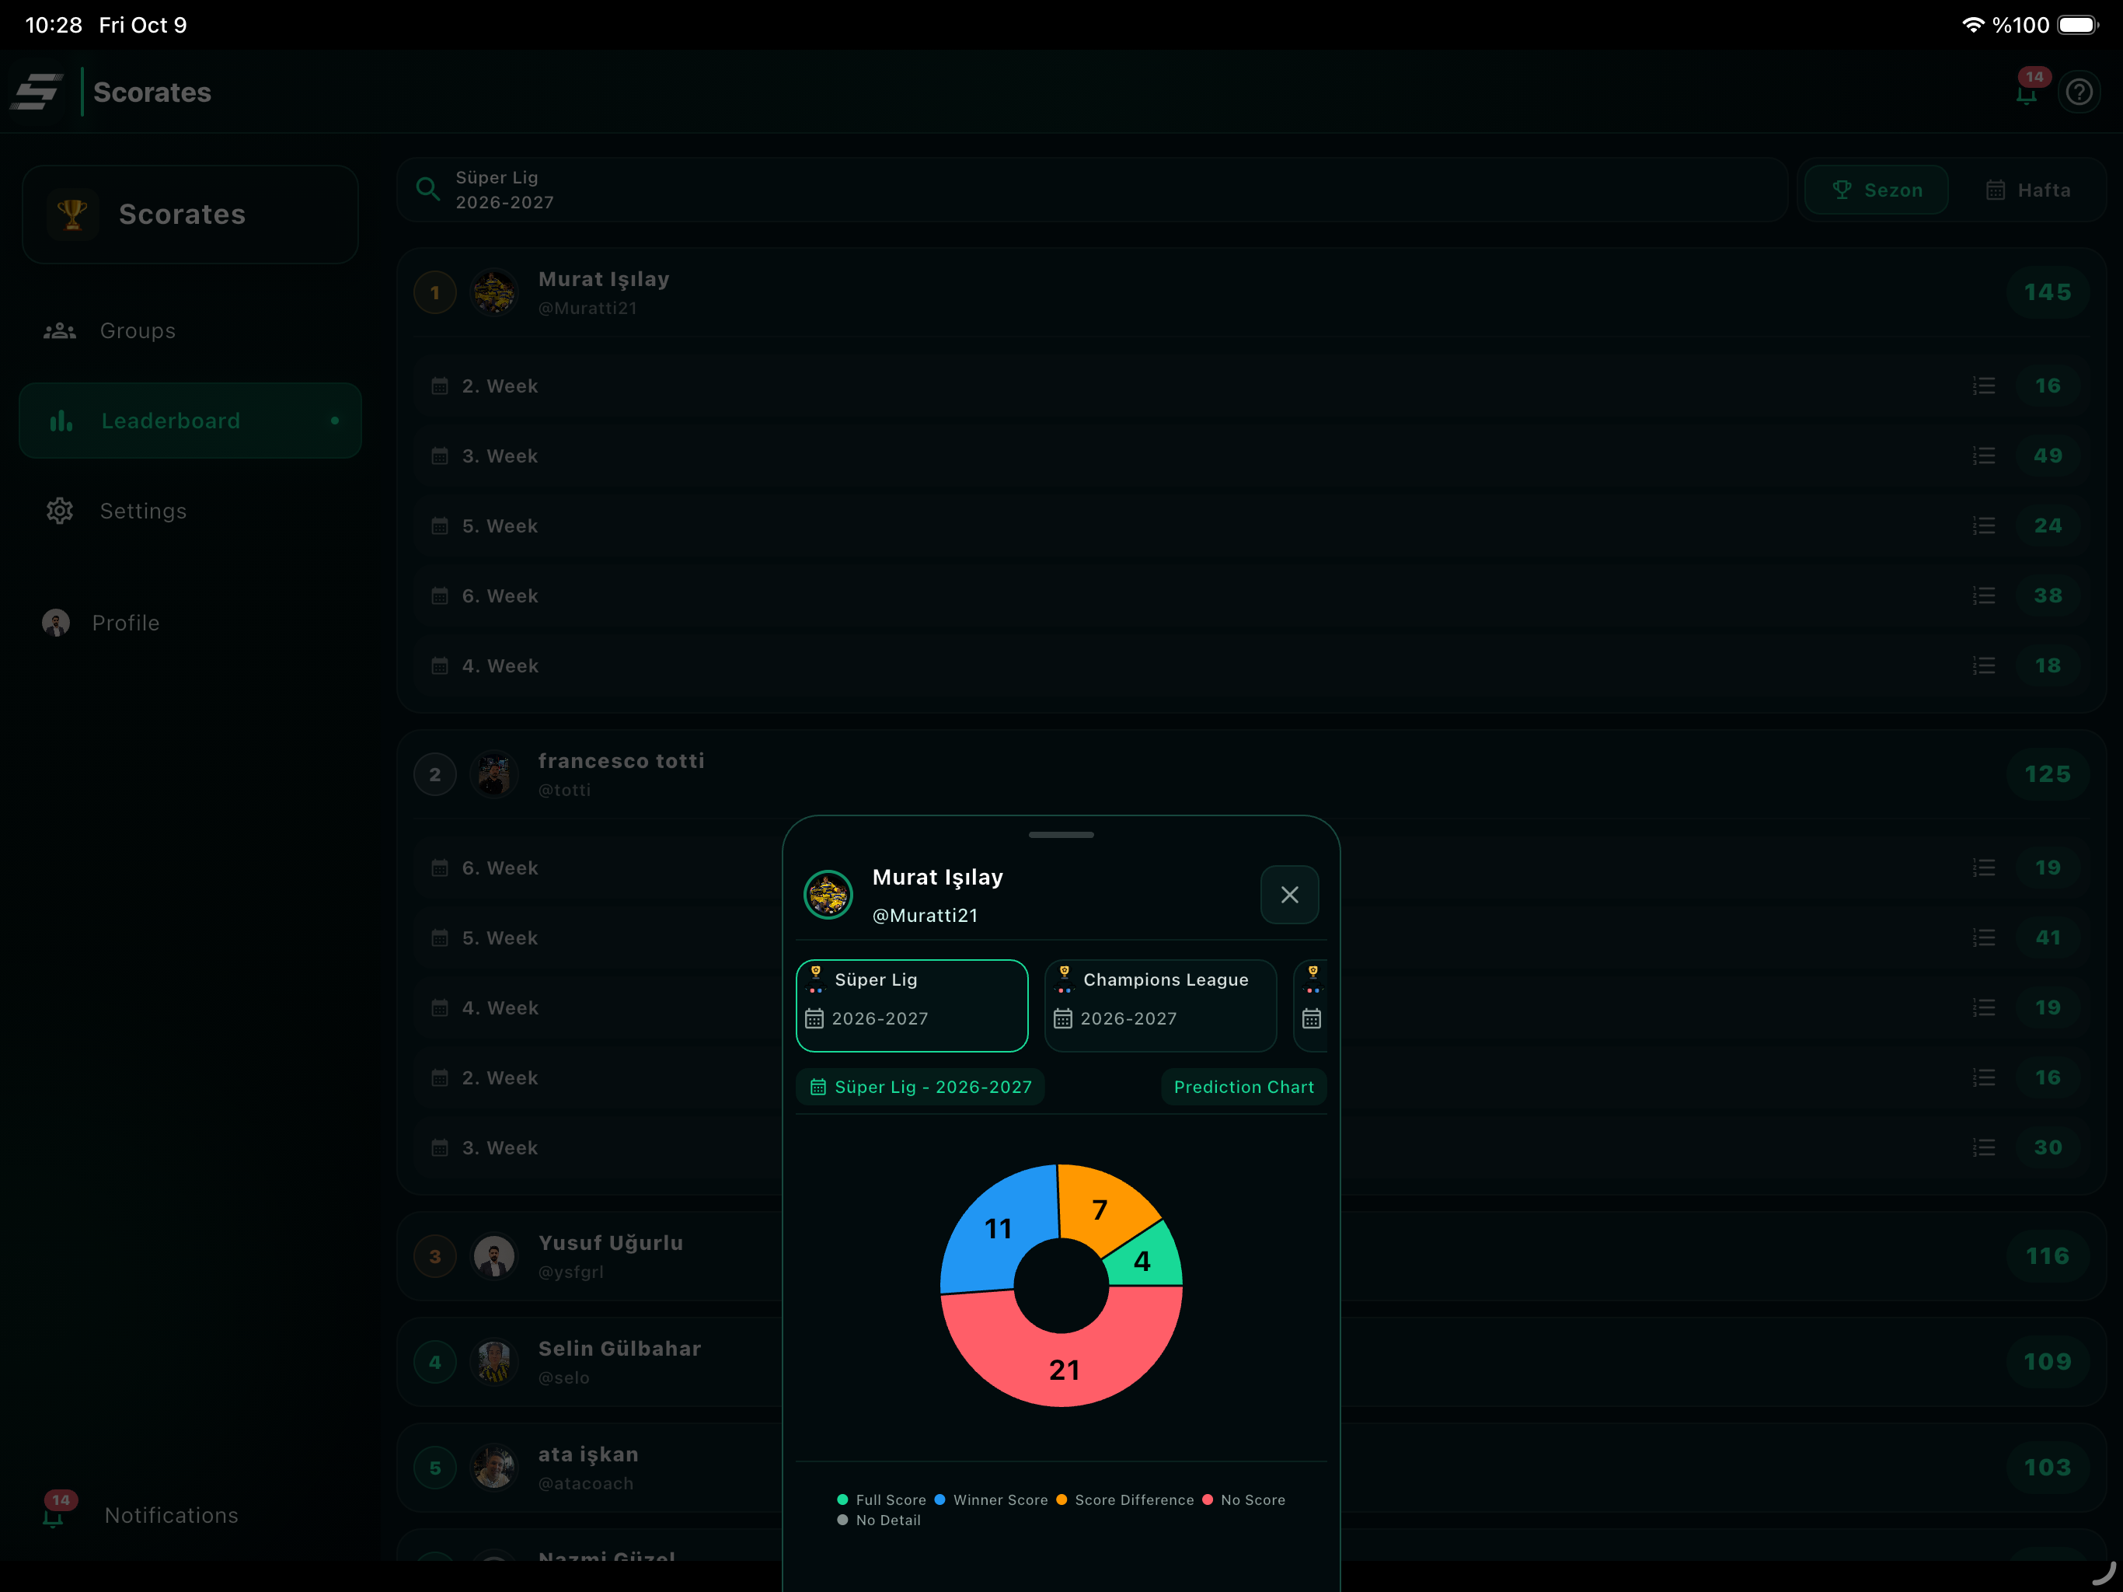
Task: Click the green Full Score segment
Action: [1143, 1261]
